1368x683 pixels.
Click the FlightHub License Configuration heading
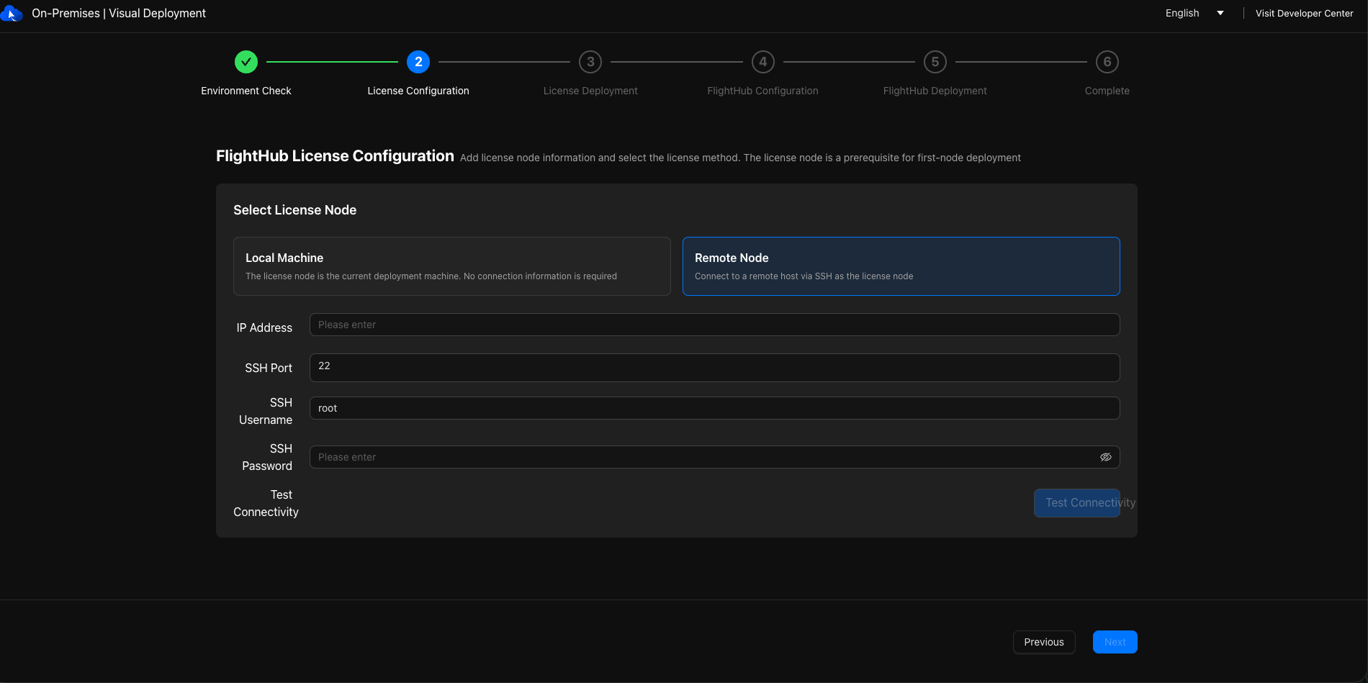(x=335, y=156)
